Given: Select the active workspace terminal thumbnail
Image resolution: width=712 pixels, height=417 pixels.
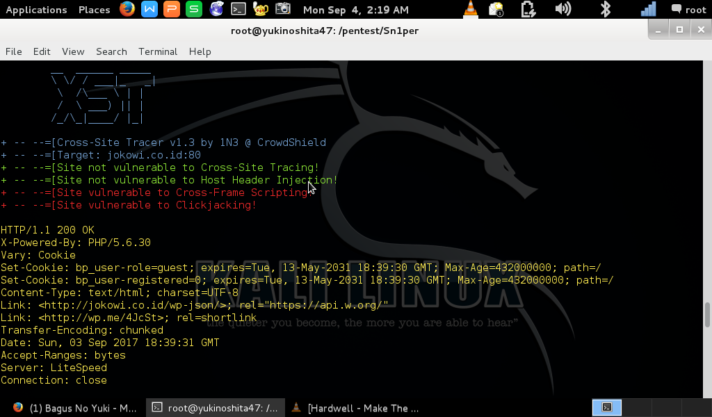Looking at the screenshot, I should pyautogui.click(x=606, y=407).
